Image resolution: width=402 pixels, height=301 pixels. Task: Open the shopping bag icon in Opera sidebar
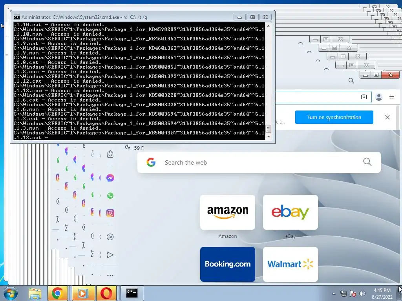click(110, 154)
